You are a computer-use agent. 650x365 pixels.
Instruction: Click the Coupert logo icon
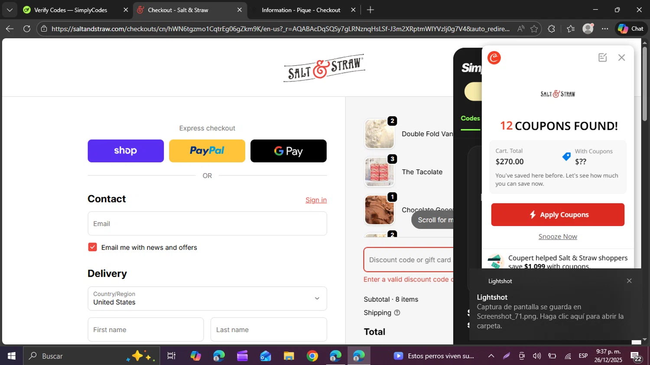click(494, 58)
